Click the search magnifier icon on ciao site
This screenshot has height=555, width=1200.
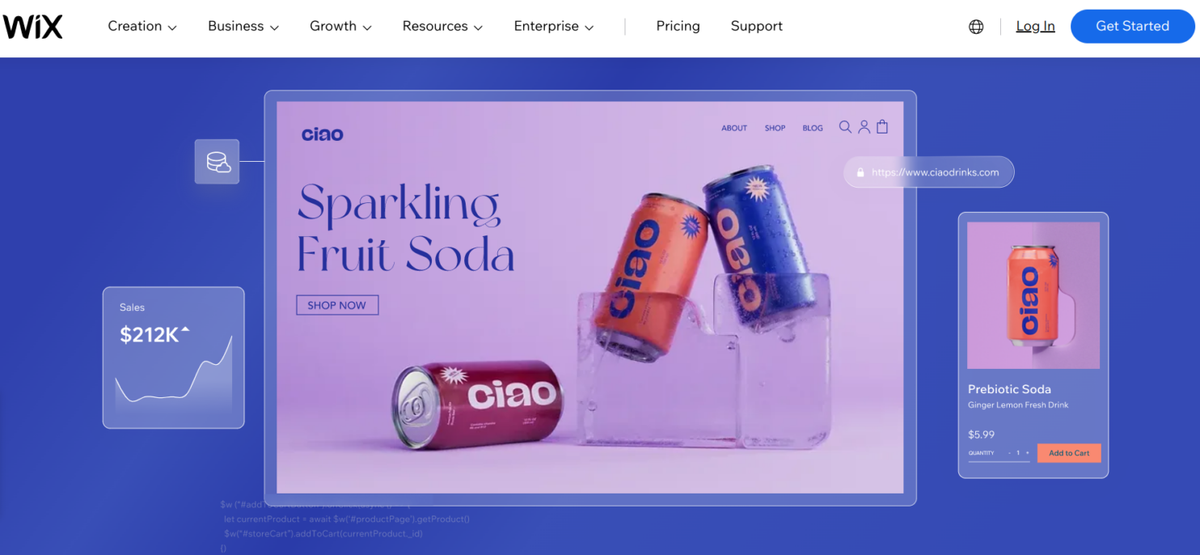click(x=845, y=127)
